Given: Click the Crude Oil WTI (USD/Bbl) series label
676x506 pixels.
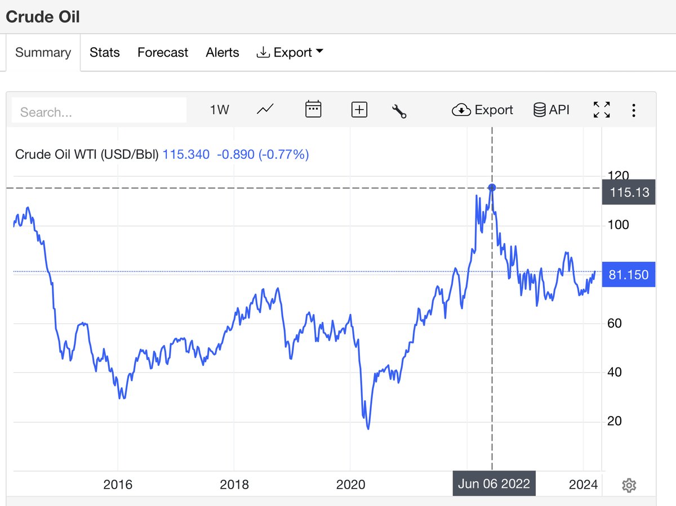Looking at the screenshot, I should (x=87, y=154).
